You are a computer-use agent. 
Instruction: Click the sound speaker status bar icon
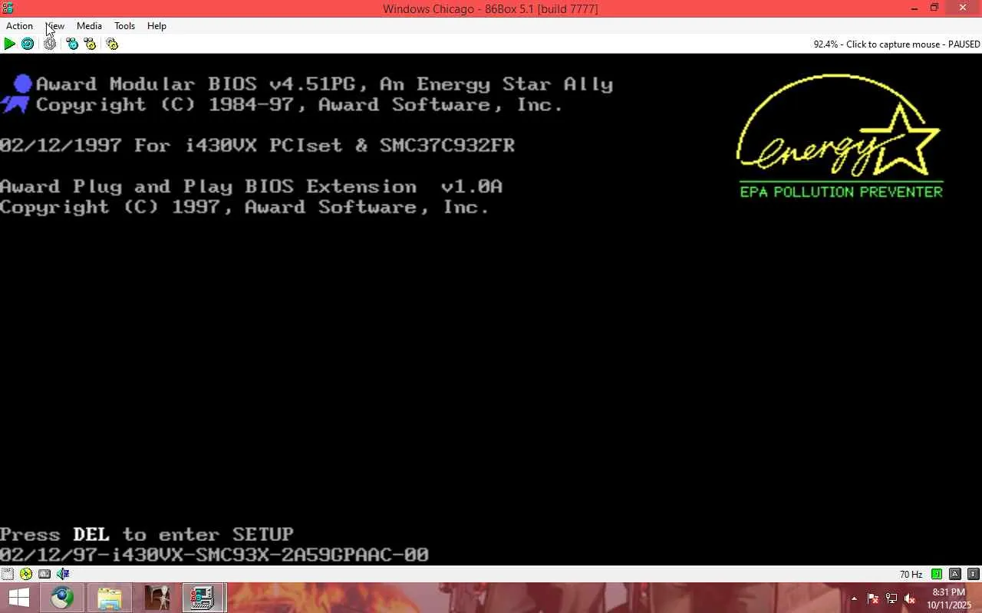click(x=63, y=574)
